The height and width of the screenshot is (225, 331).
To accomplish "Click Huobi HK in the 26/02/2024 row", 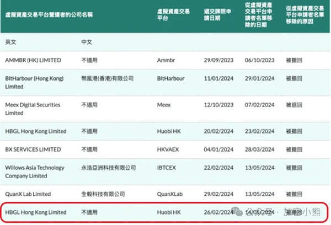I will point(169,212).
